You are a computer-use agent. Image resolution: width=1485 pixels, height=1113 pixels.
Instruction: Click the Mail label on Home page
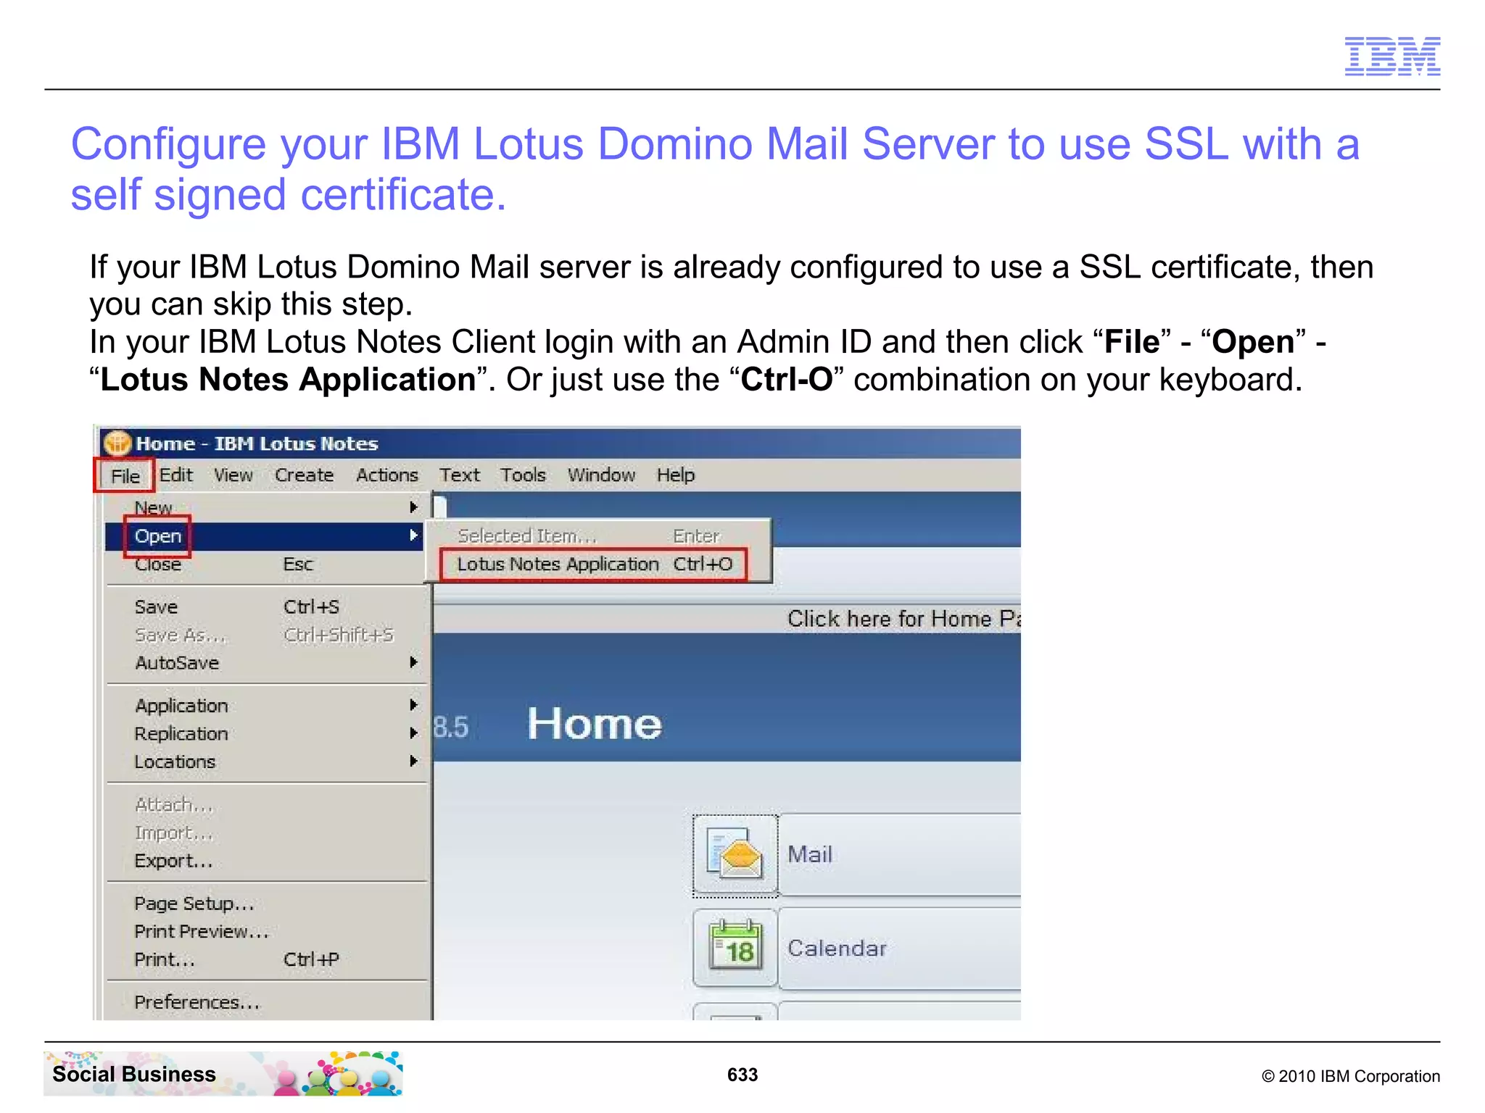809,854
